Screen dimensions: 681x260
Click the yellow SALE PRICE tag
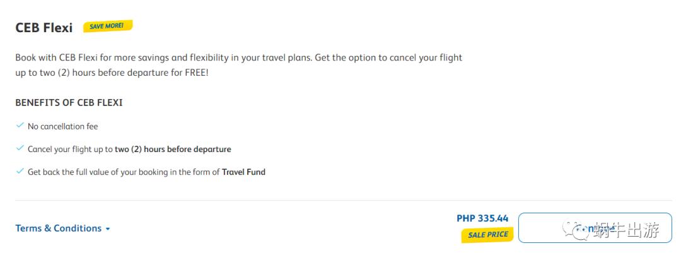tap(488, 234)
